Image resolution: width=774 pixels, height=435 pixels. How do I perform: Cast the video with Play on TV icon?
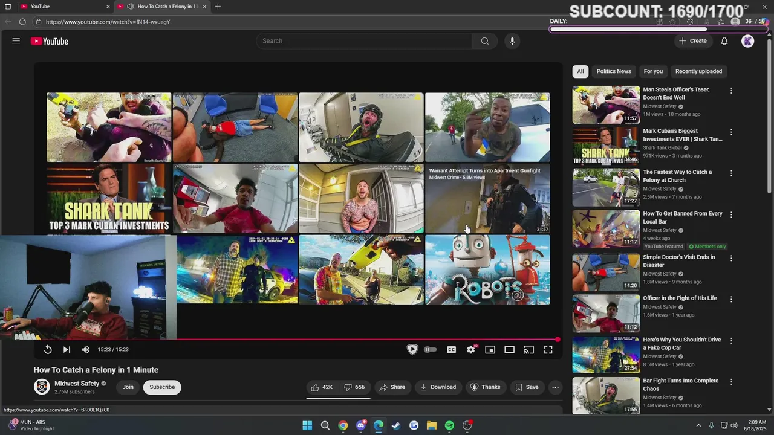click(x=529, y=349)
